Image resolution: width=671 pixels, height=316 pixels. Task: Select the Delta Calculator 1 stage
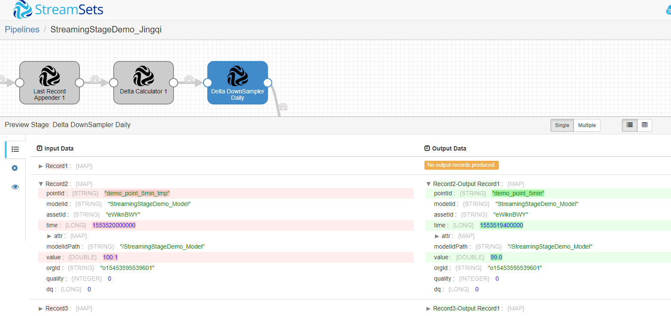144,83
